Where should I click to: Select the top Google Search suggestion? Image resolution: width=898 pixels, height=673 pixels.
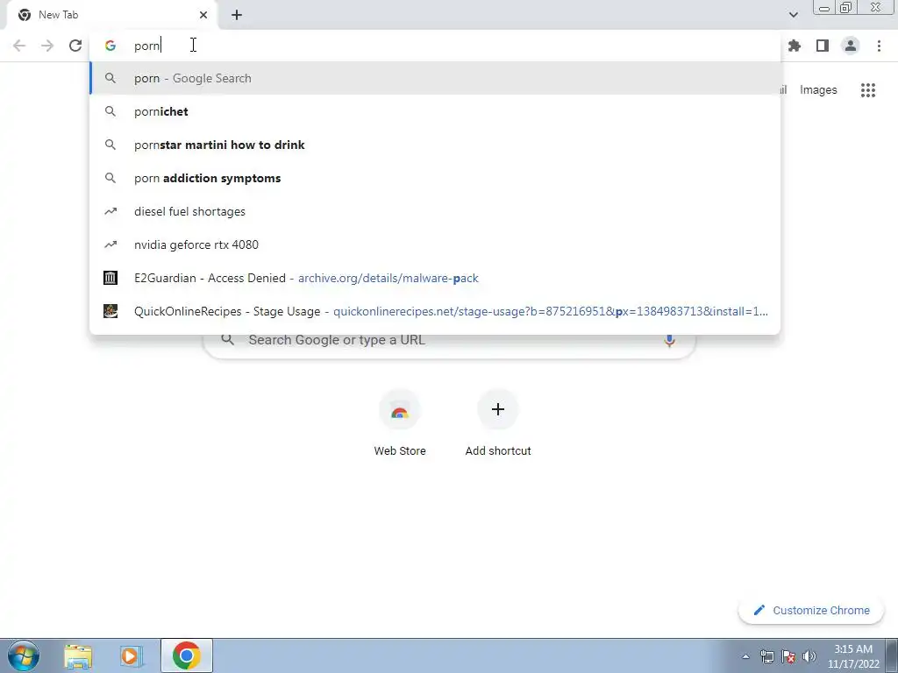click(435, 78)
